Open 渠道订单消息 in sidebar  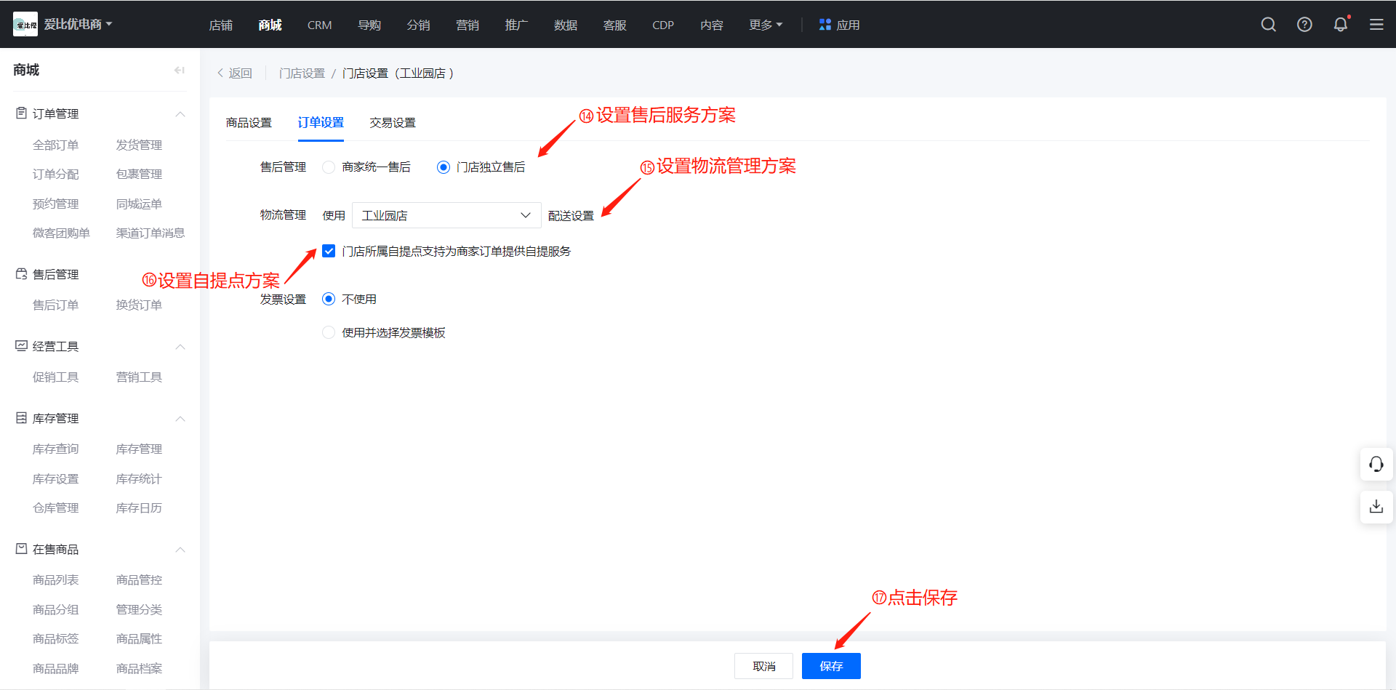coord(151,233)
